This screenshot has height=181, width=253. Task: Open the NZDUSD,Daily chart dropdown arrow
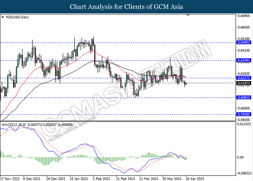click(3, 17)
